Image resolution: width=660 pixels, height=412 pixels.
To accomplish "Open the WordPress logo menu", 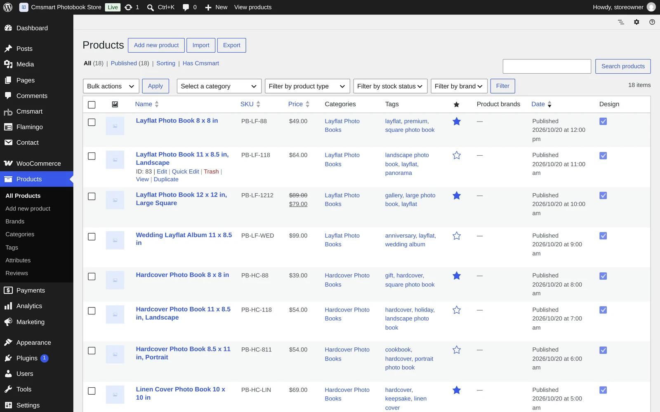I will pyautogui.click(x=8, y=7).
